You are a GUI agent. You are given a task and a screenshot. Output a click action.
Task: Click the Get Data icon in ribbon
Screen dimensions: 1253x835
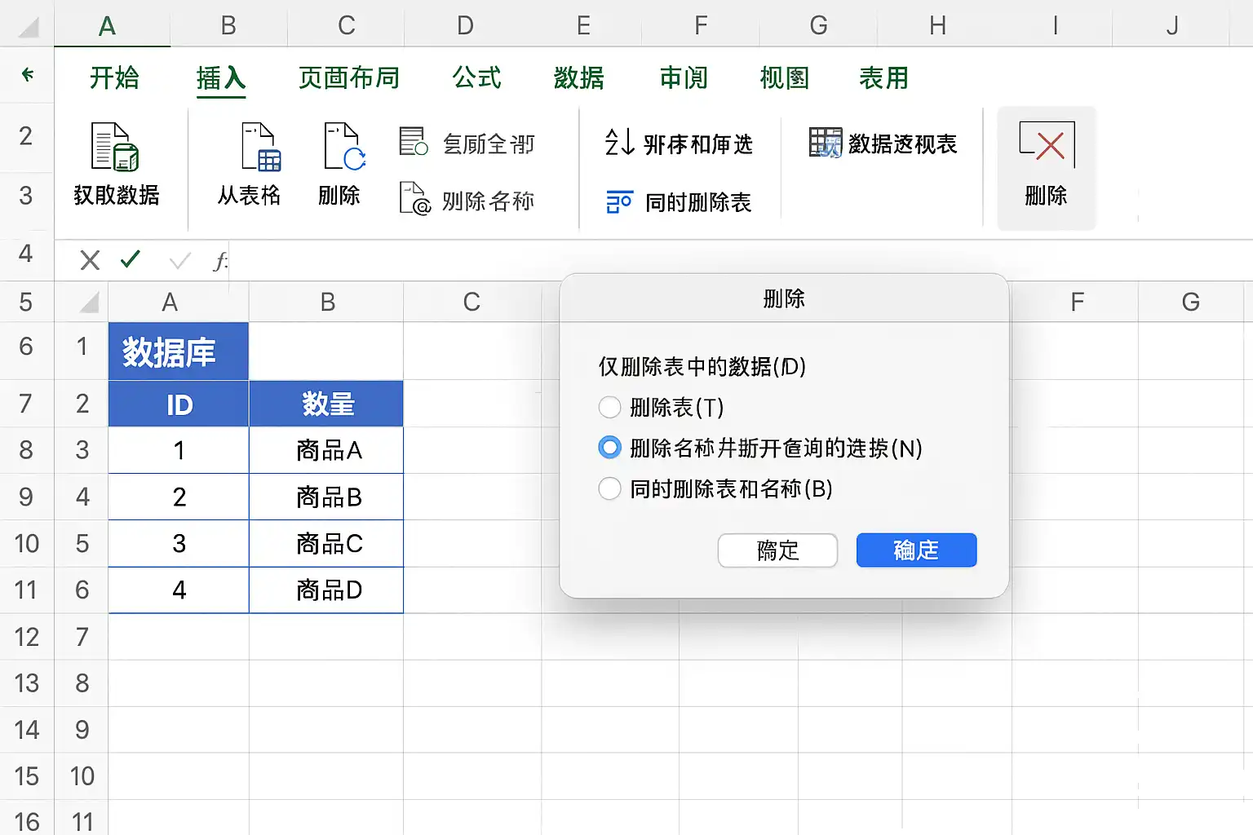click(115, 147)
